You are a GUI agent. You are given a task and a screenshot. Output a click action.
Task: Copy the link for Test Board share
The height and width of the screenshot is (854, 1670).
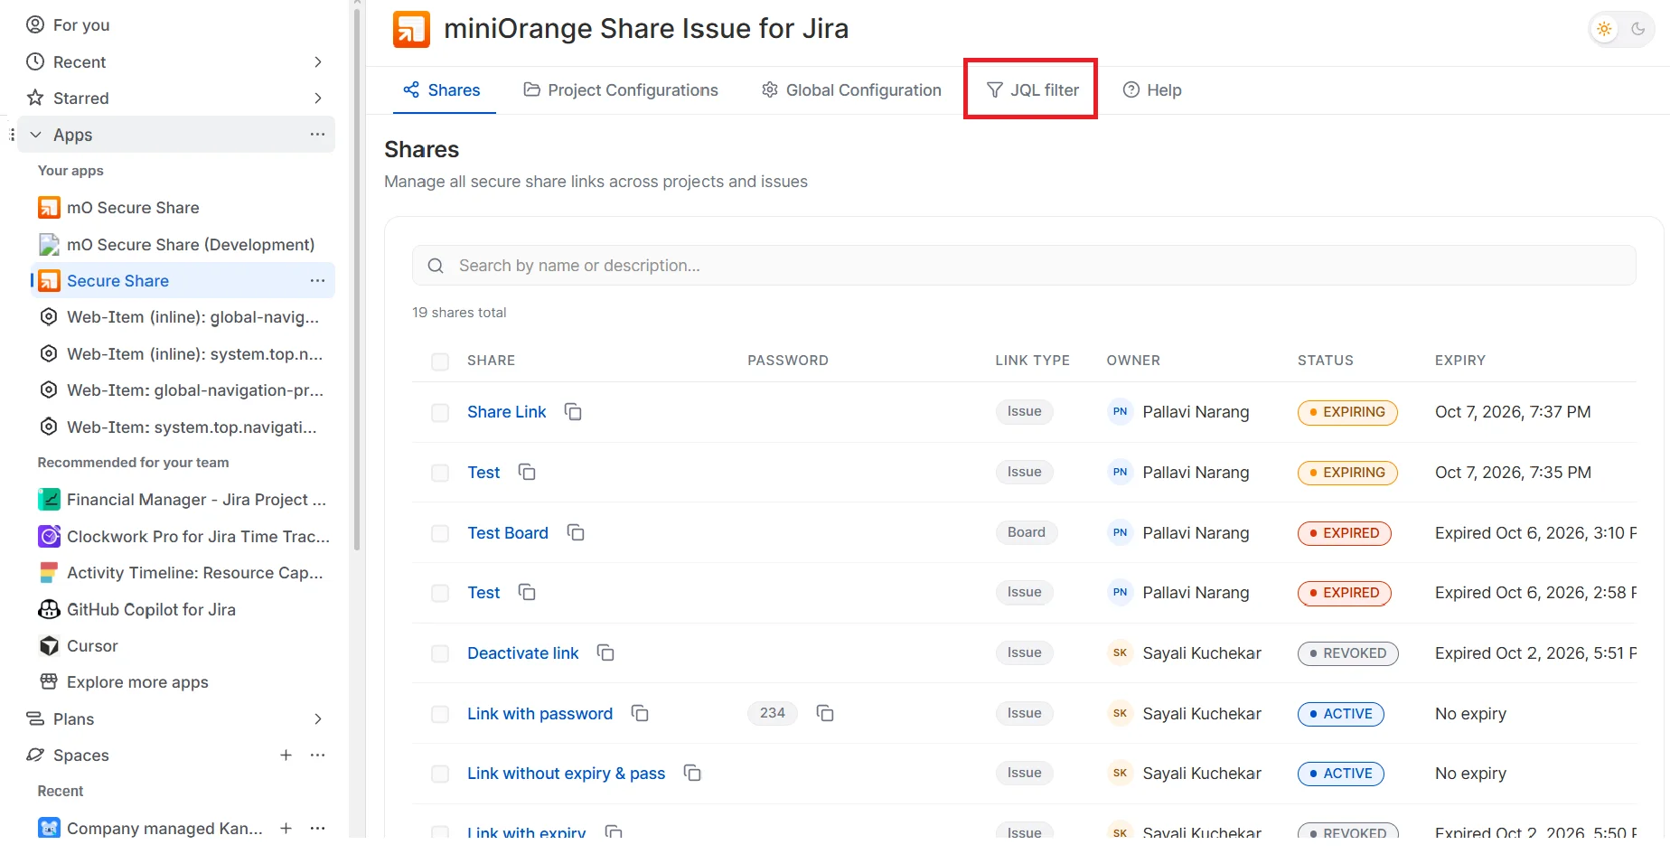pos(576,533)
